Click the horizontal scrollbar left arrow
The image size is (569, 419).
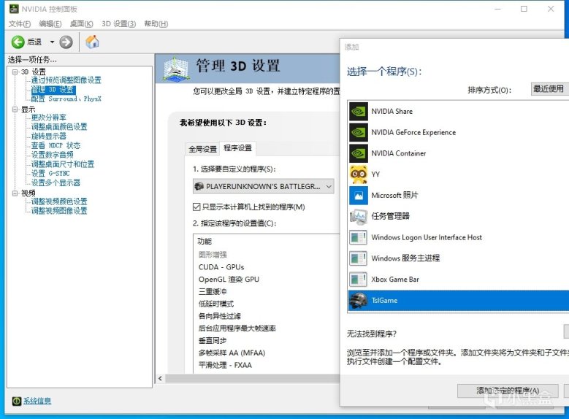pos(161,379)
